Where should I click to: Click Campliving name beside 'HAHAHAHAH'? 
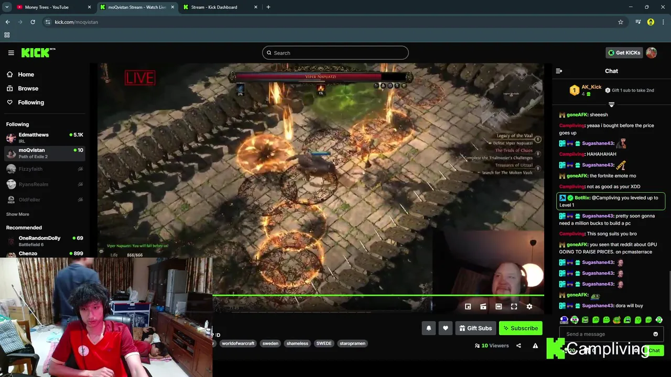571,154
